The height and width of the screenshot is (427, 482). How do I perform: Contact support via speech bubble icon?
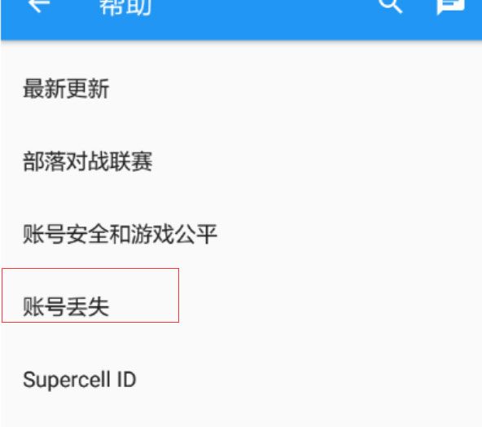point(450,7)
